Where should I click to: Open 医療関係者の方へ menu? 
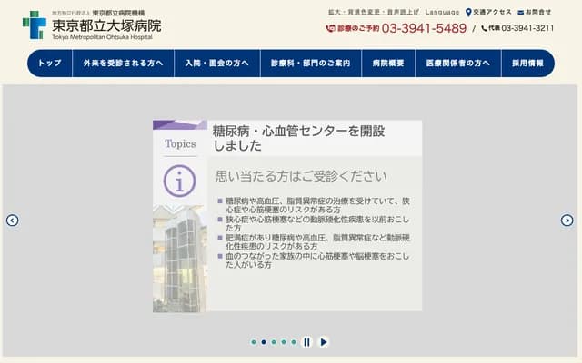(x=458, y=63)
